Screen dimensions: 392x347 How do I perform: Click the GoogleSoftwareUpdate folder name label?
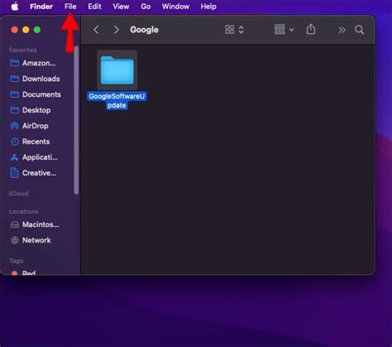[x=117, y=101]
